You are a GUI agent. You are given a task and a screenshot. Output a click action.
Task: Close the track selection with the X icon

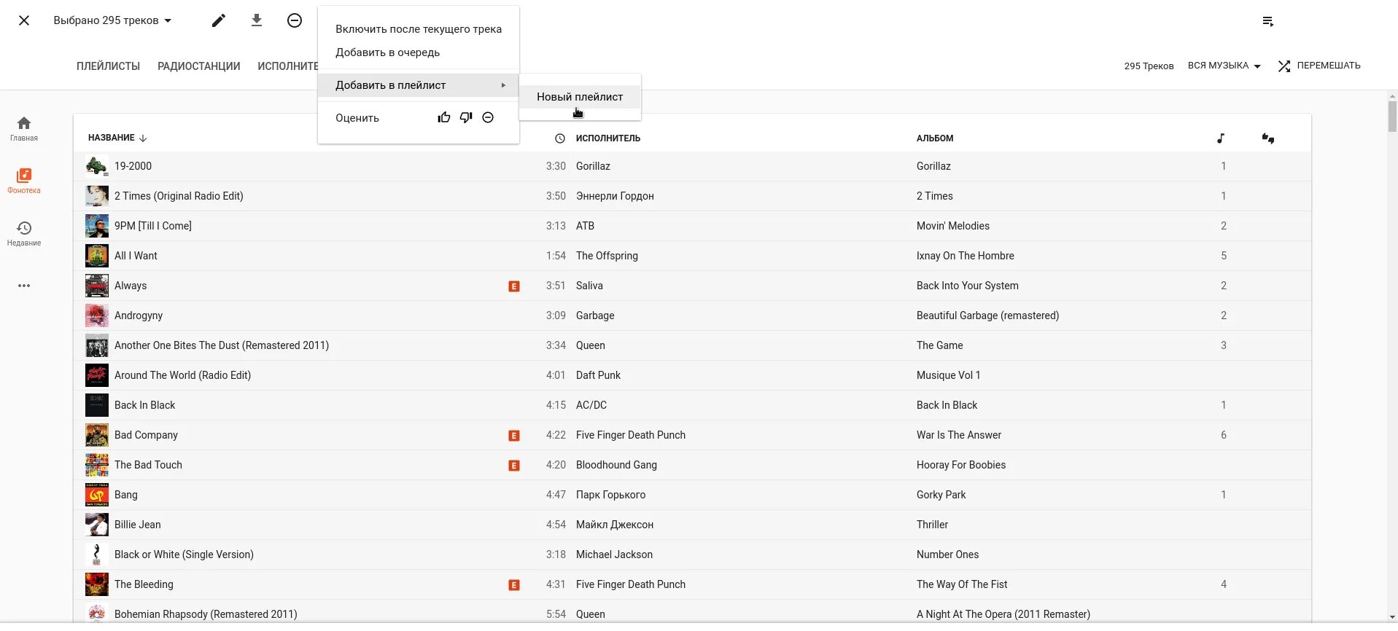(24, 20)
